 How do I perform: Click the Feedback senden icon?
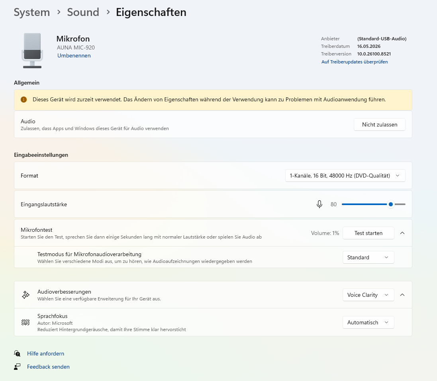(17, 367)
